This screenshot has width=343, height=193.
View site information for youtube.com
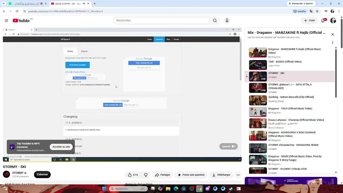[x=25, y=11]
